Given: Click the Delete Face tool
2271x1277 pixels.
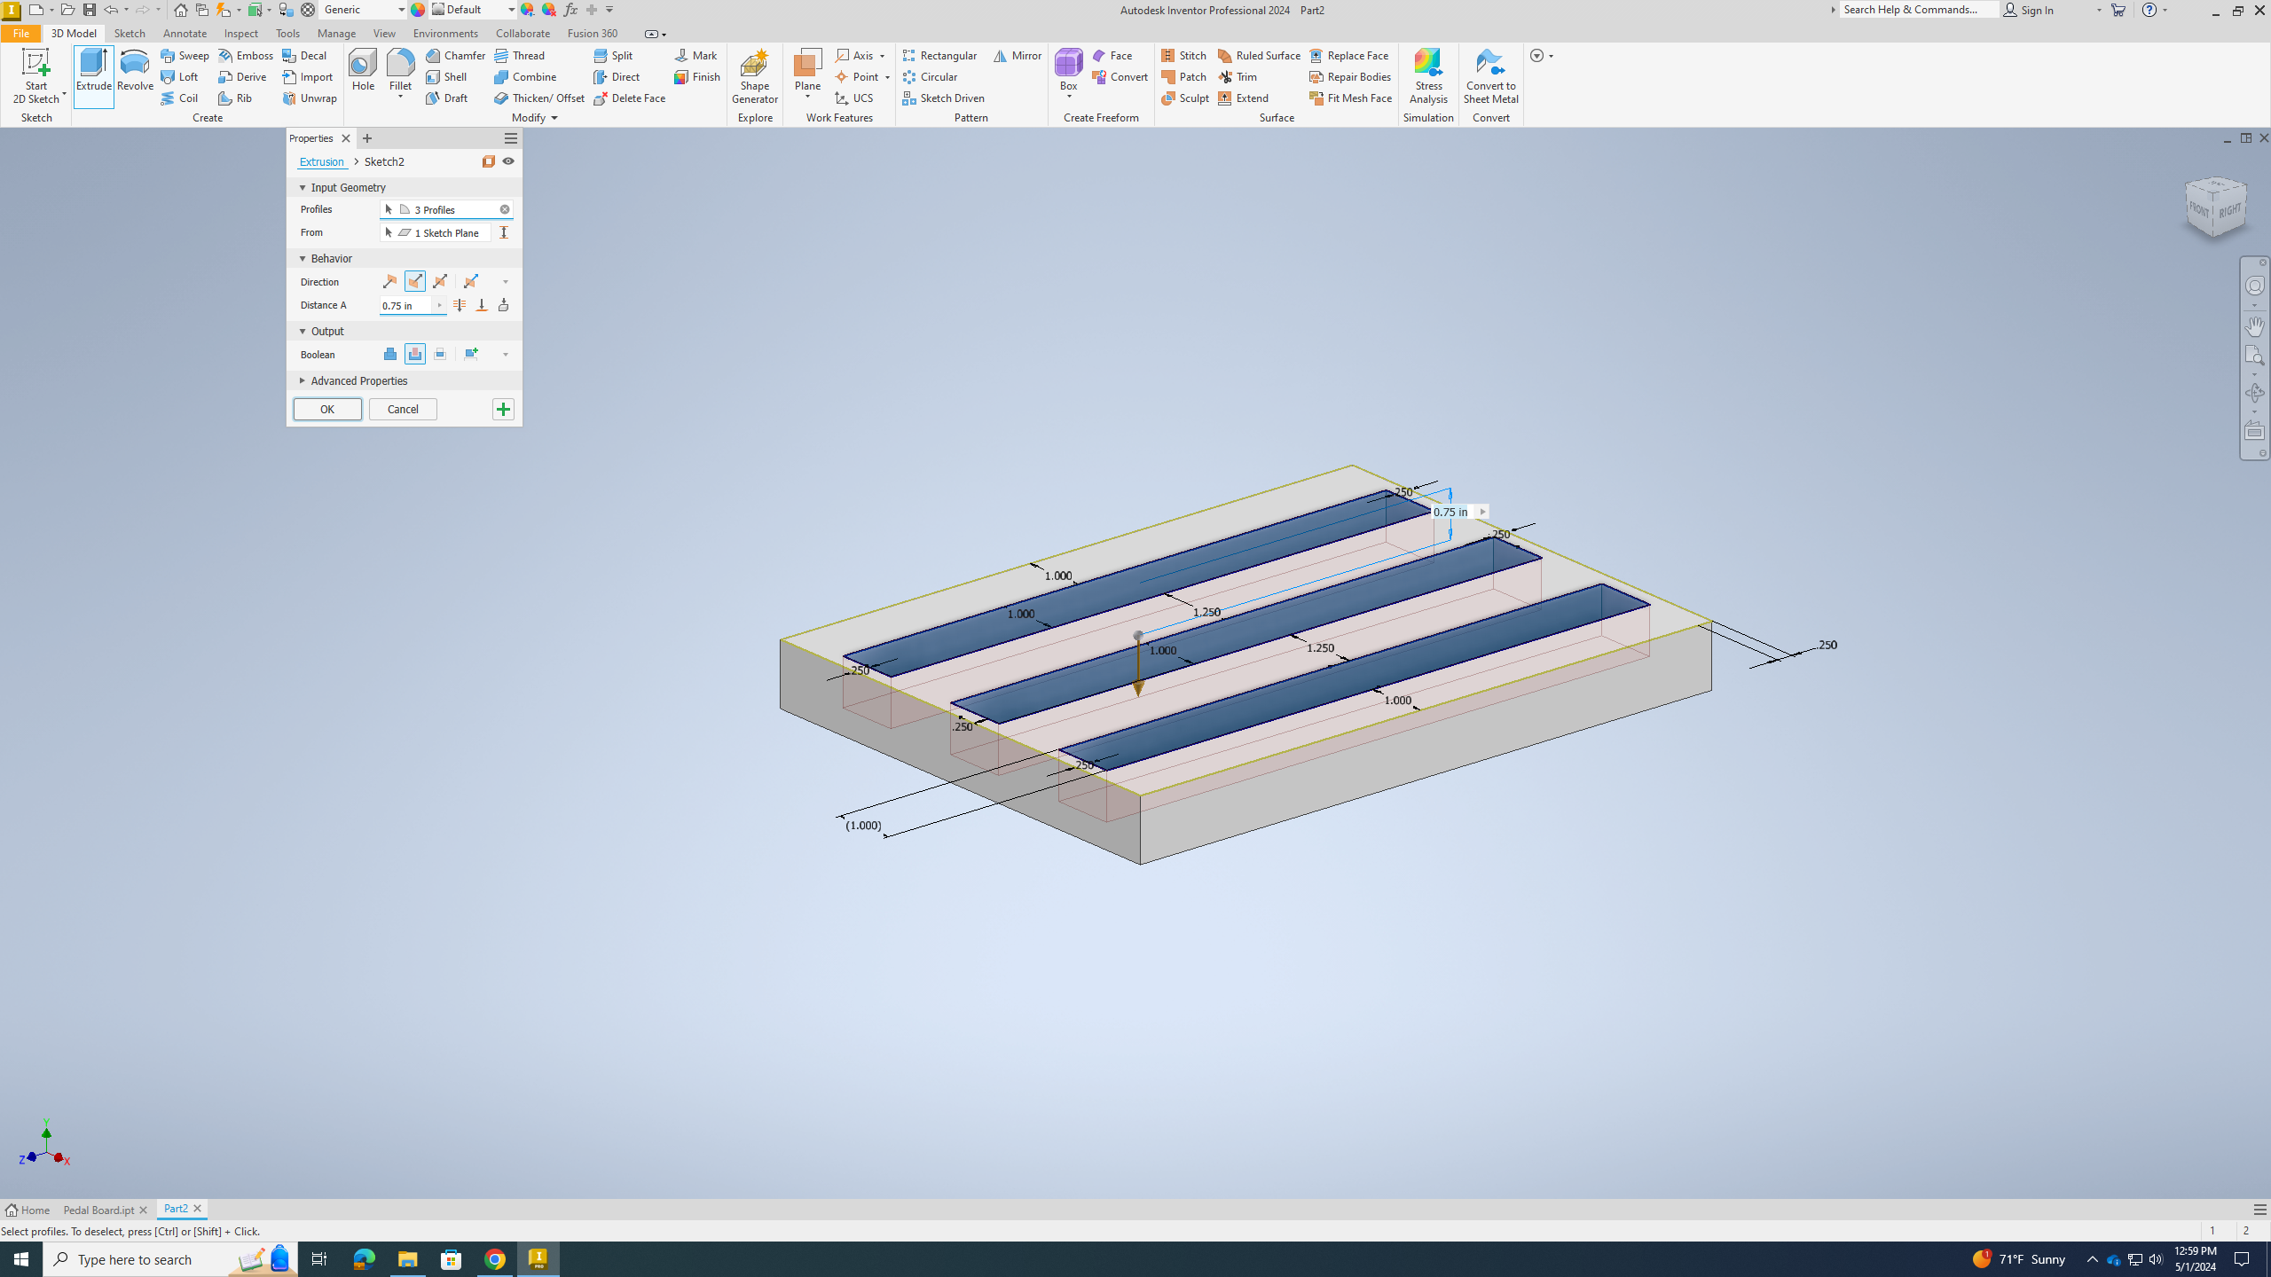Looking at the screenshot, I should (x=629, y=98).
